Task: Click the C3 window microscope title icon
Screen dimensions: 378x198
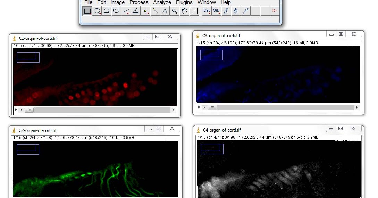Action: click(198, 36)
